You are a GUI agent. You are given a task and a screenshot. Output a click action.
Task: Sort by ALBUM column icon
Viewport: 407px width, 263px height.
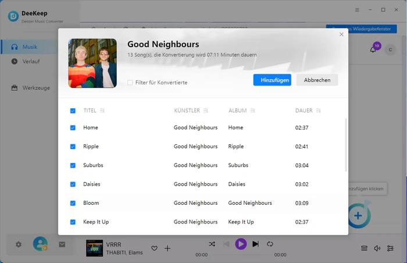pos(252,111)
